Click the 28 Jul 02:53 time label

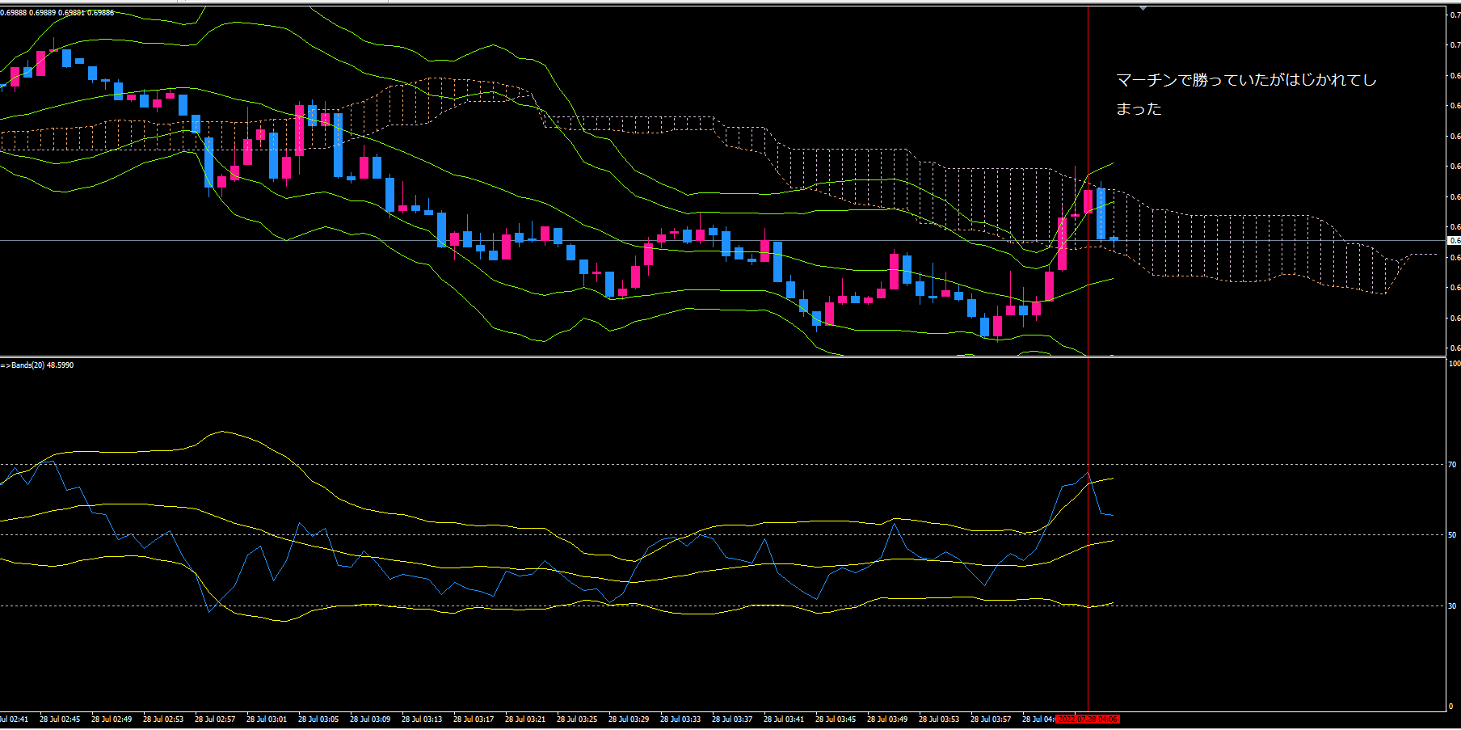(x=163, y=719)
